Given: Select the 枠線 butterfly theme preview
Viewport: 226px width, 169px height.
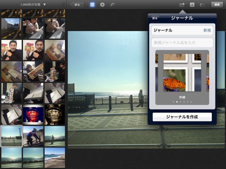Looking at the screenshot, I should point(182,73).
